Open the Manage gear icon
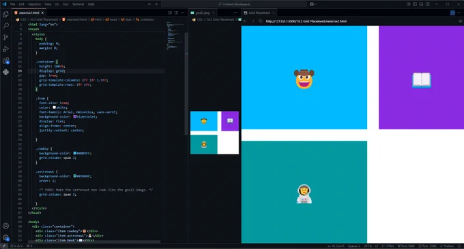The width and height of the screenshot is (464, 249). [5, 237]
